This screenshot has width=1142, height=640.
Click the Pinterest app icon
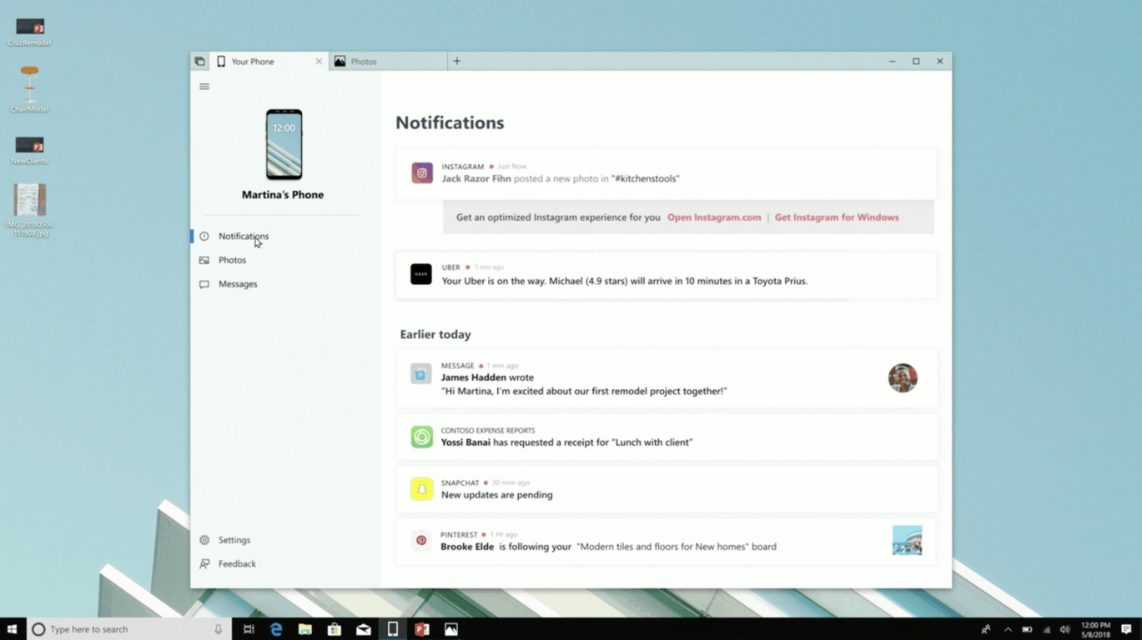point(421,541)
